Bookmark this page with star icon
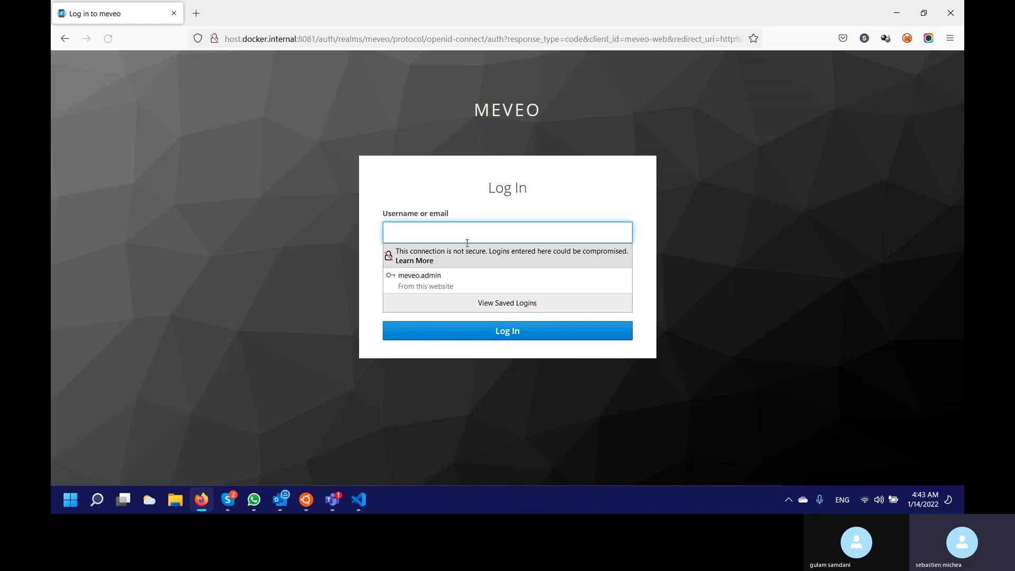Viewport: 1015px width, 571px height. pyautogui.click(x=753, y=39)
